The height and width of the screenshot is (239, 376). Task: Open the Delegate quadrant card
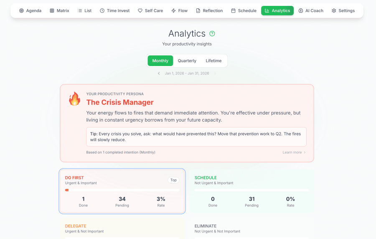click(x=122, y=229)
